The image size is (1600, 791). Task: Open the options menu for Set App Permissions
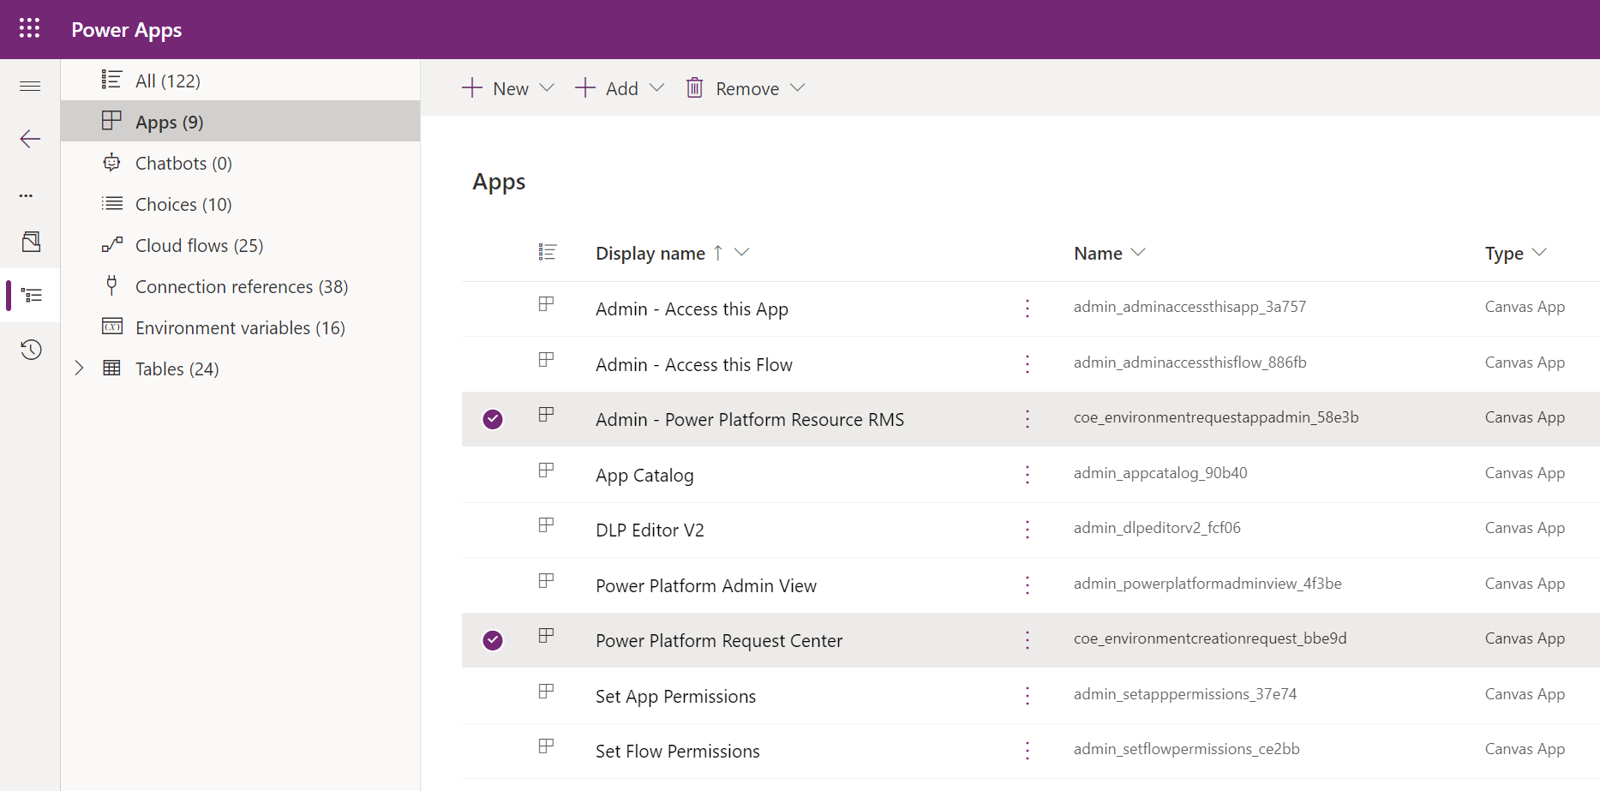click(1027, 696)
